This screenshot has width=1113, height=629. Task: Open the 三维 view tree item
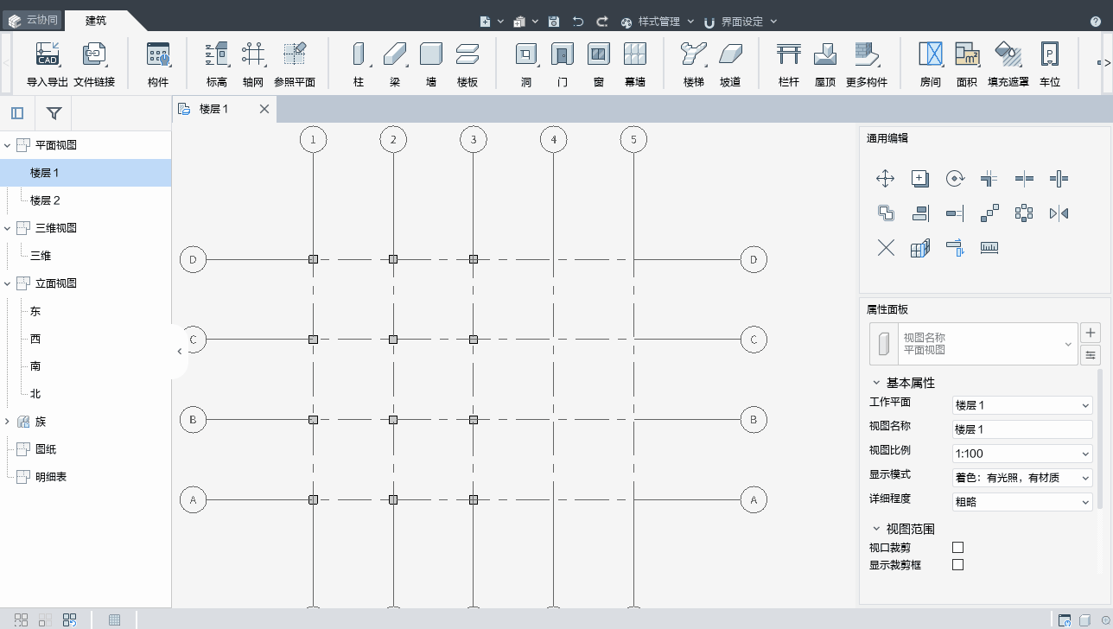point(41,256)
